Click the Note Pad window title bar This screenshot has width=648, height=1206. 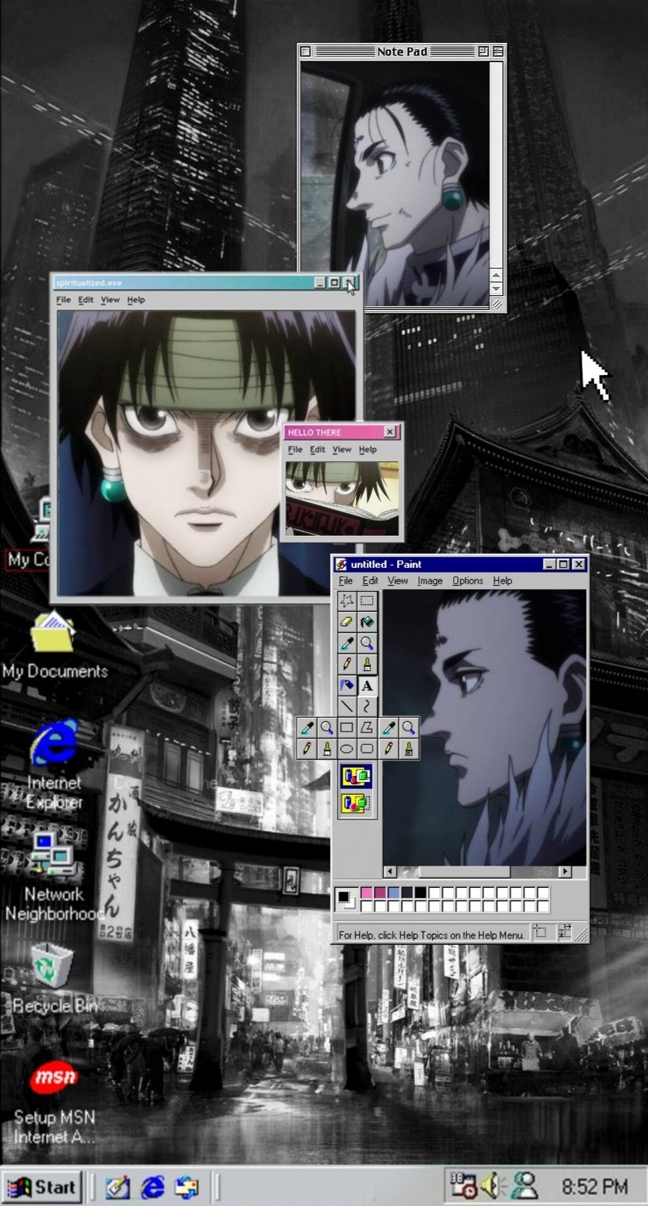click(x=402, y=51)
